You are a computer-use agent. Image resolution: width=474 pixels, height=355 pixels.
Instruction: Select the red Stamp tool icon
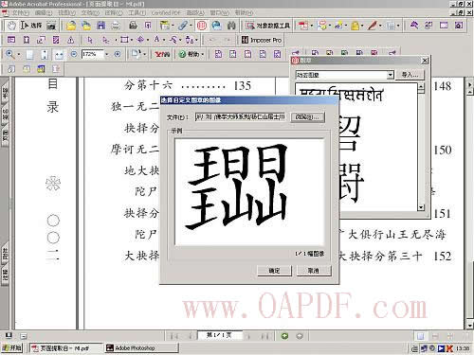point(202,26)
